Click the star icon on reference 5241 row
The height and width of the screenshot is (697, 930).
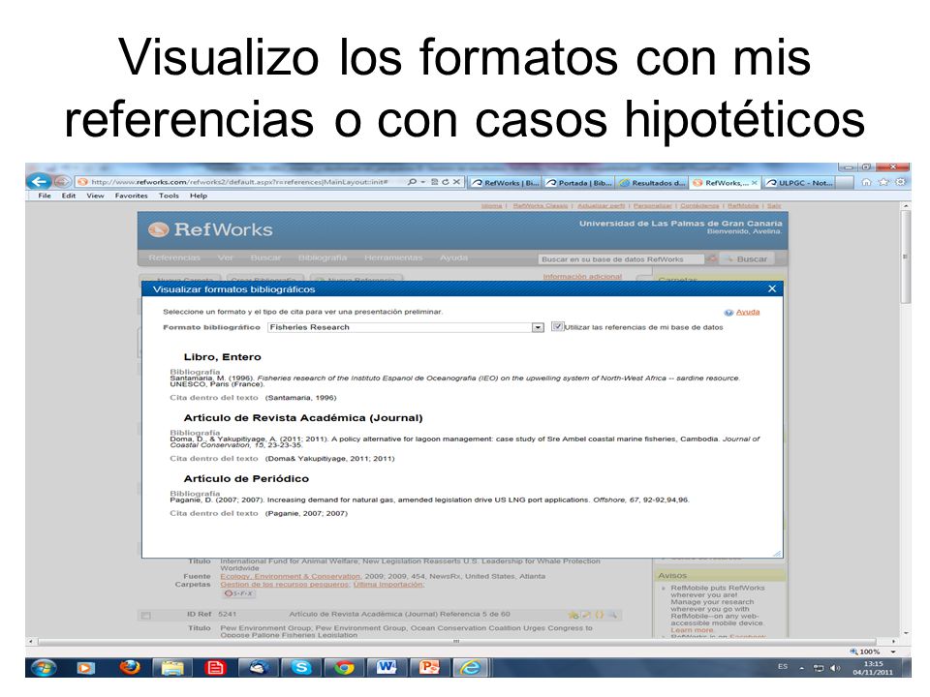[x=573, y=615]
